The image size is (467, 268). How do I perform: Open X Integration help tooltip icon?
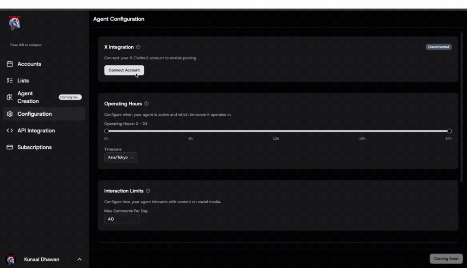click(138, 47)
